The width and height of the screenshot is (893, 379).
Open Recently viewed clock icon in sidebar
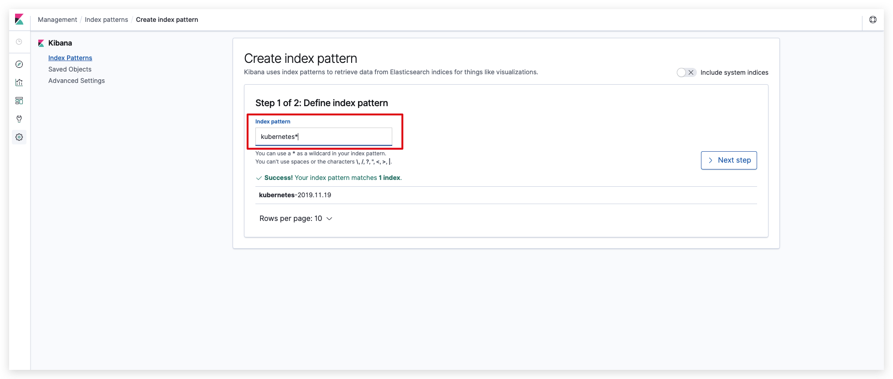[19, 42]
